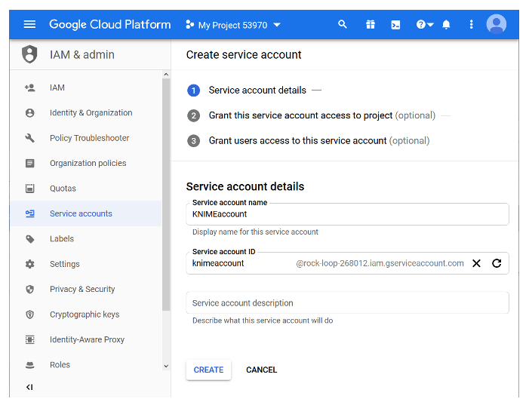Click the user account avatar
This screenshot has height=402, width=529.
497,24
